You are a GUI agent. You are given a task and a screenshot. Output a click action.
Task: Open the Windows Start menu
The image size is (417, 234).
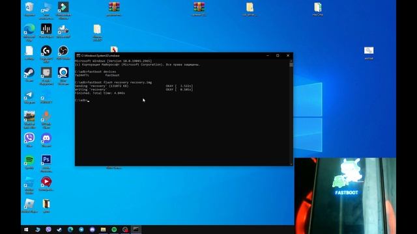26,229
